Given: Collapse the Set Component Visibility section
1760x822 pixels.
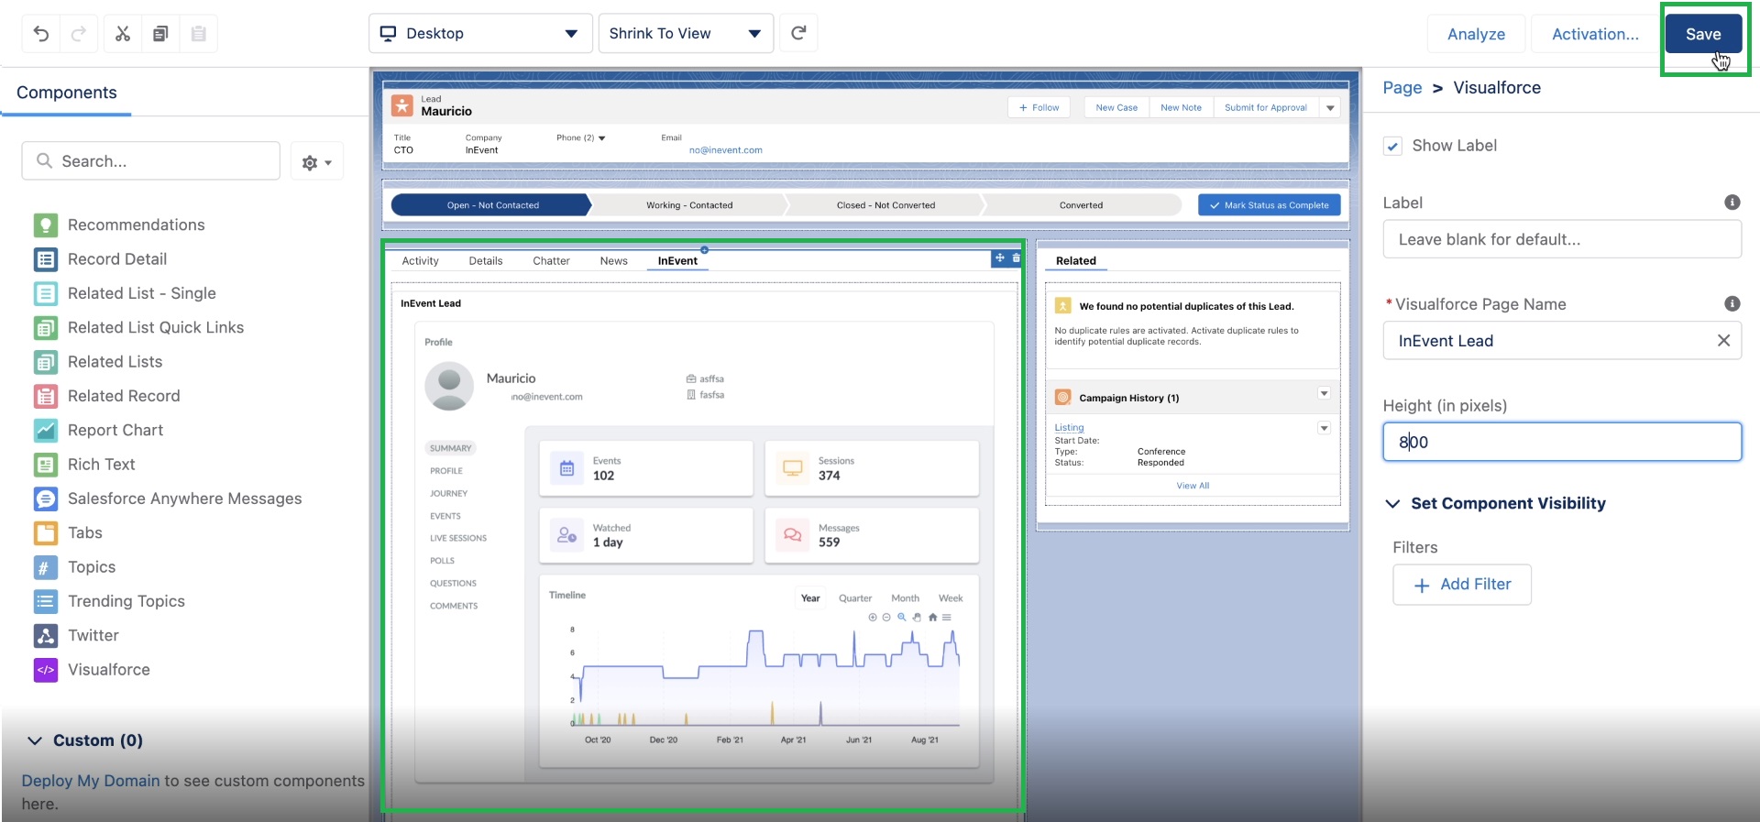Looking at the screenshot, I should pyautogui.click(x=1392, y=503).
